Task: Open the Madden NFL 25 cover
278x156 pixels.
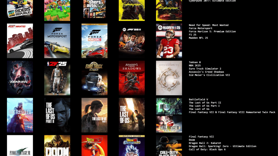Action: pyautogui.click(x=169, y=41)
